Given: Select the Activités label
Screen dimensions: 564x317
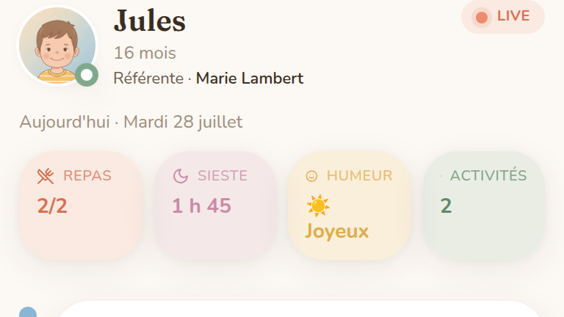Looking at the screenshot, I should point(488,175).
